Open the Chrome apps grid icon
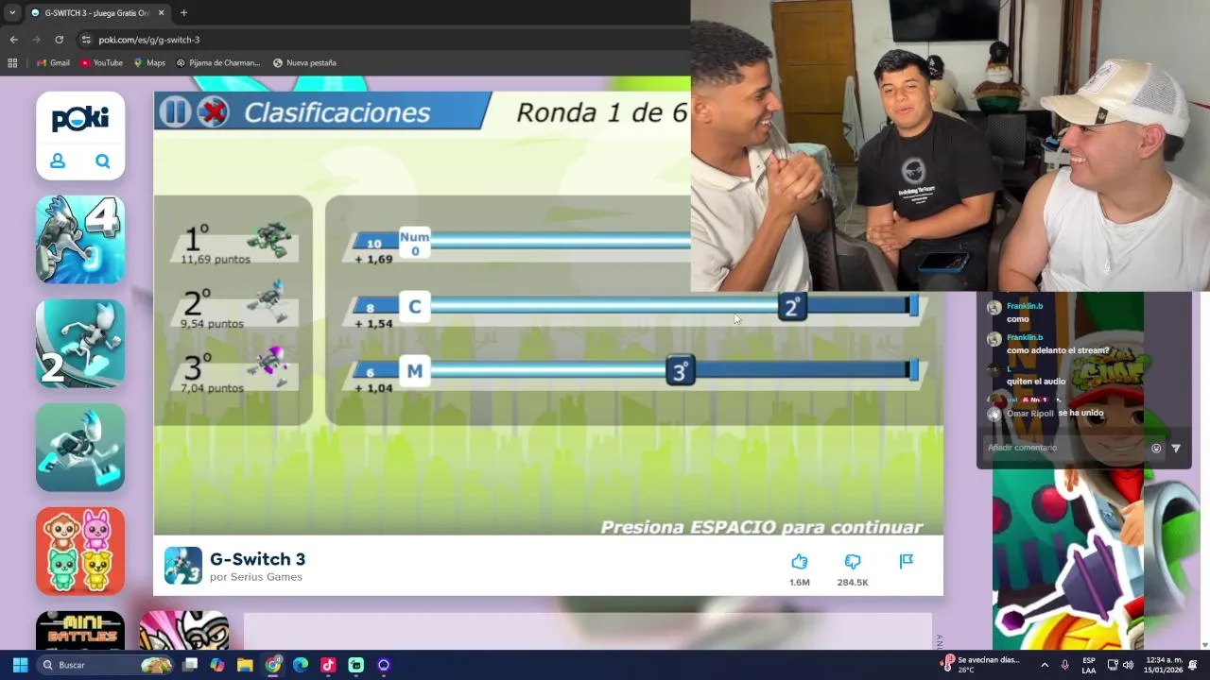 12,62
